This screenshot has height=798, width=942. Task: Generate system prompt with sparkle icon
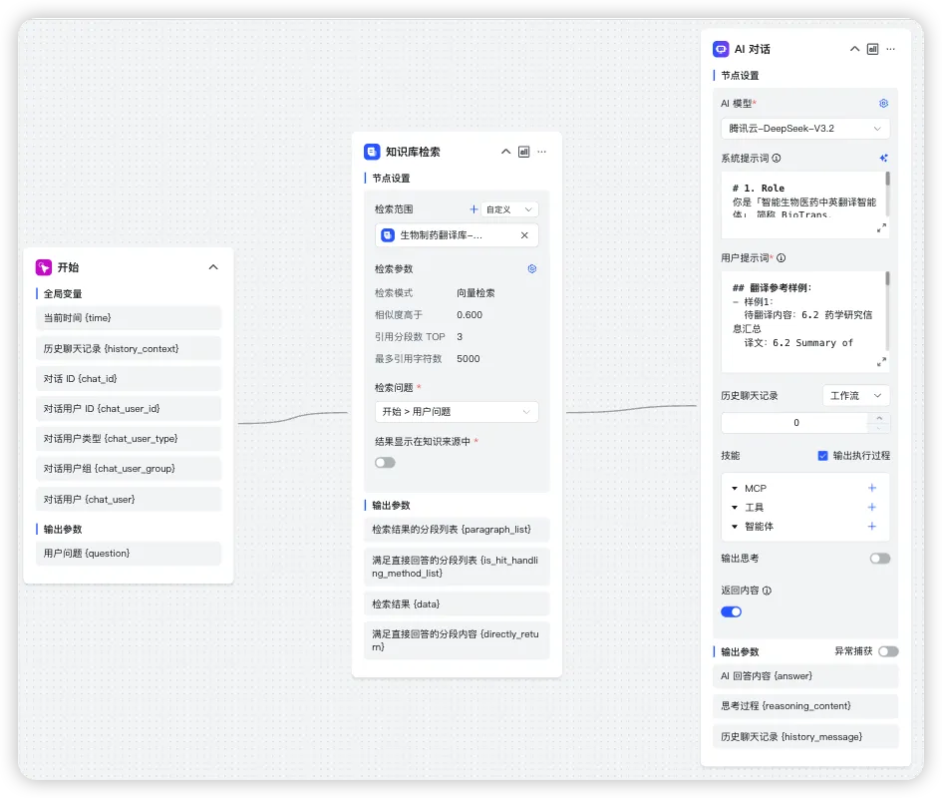[883, 159]
